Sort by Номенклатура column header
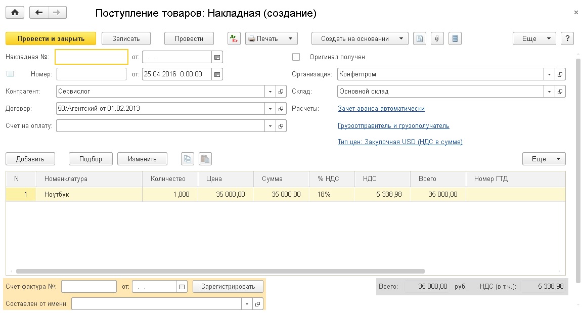The width and height of the screenshot is (582, 313). (x=89, y=179)
